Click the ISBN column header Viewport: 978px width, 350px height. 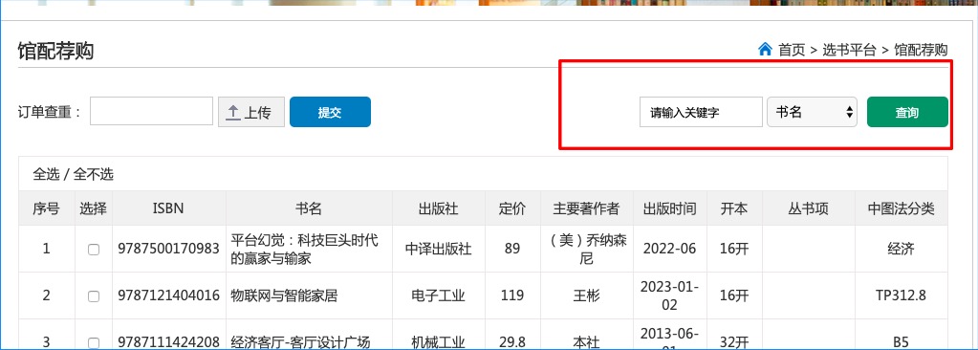[168, 208]
